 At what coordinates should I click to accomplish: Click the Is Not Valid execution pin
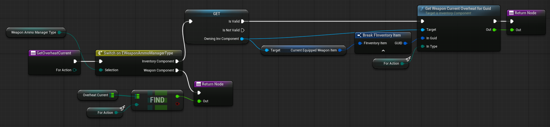tap(243, 30)
